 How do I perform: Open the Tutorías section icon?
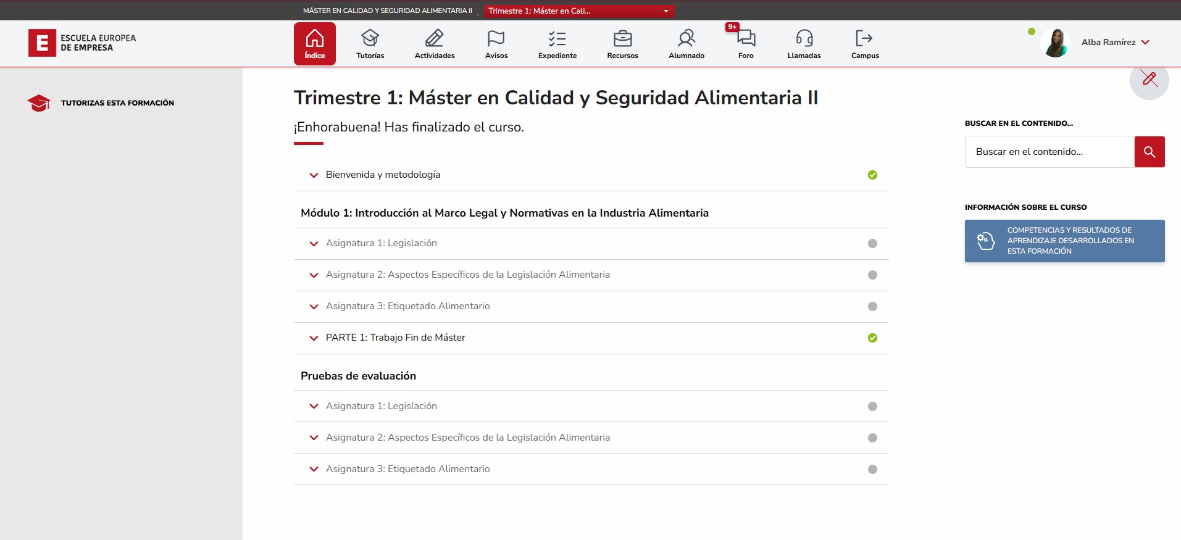pos(370,39)
